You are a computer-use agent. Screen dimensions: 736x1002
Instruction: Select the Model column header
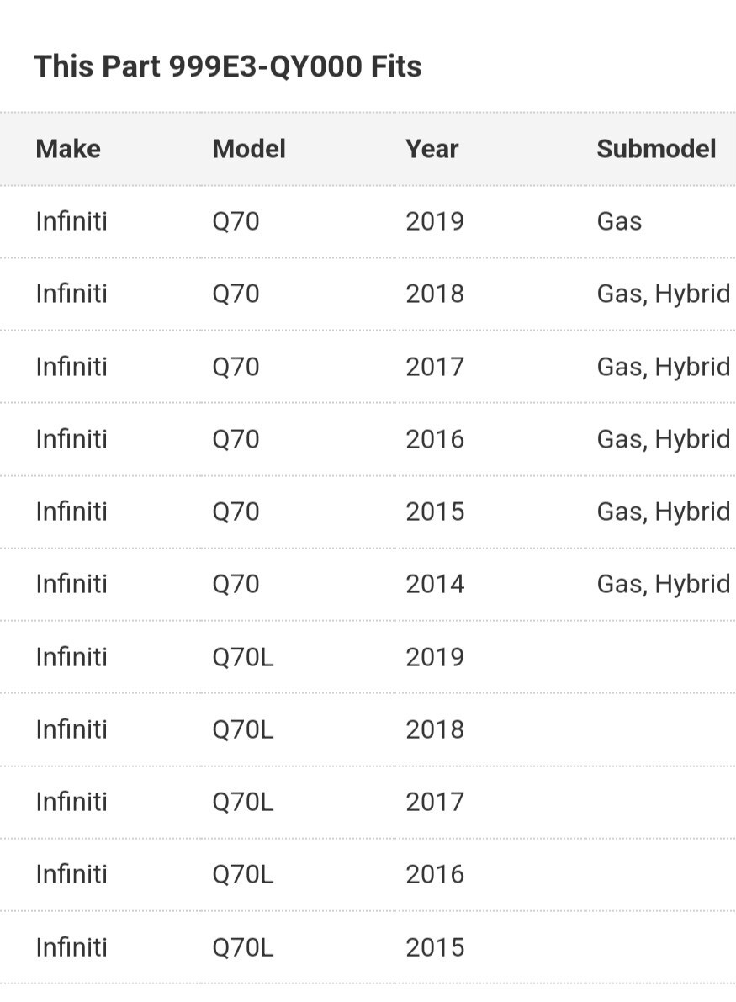click(x=248, y=149)
